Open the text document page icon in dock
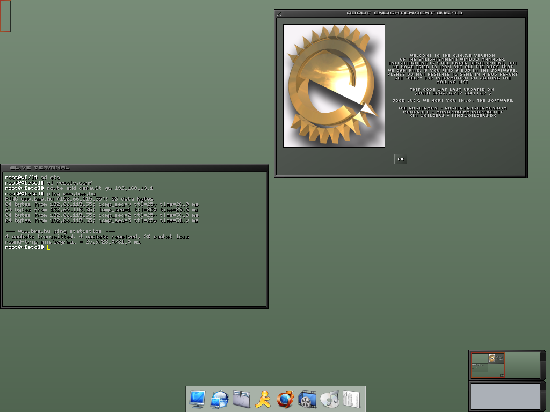The height and width of the screenshot is (412, 550). pos(351,399)
